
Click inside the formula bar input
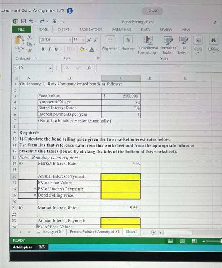coord(159,68)
